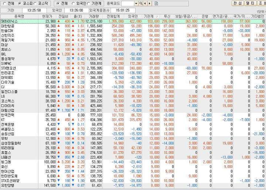This screenshot has width=266, height=190.
Task: Select the 한라공조 stock name
Action: pos(8,73)
